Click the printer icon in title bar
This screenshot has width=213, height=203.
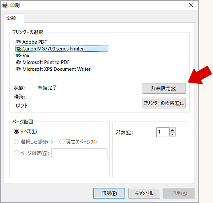coord(5,6)
